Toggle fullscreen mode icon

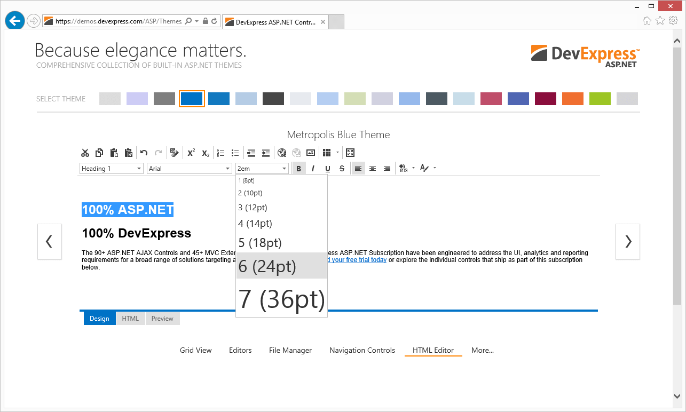tap(350, 153)
